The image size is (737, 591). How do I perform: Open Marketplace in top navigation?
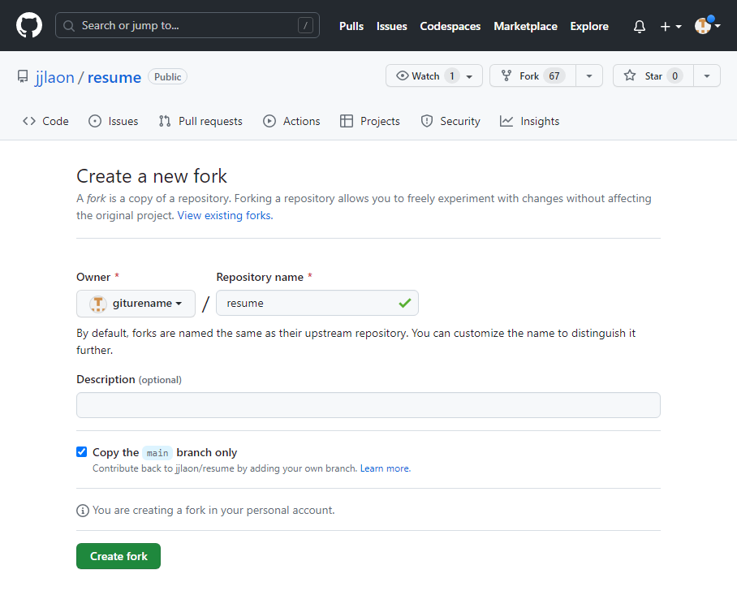click(525, 26)
